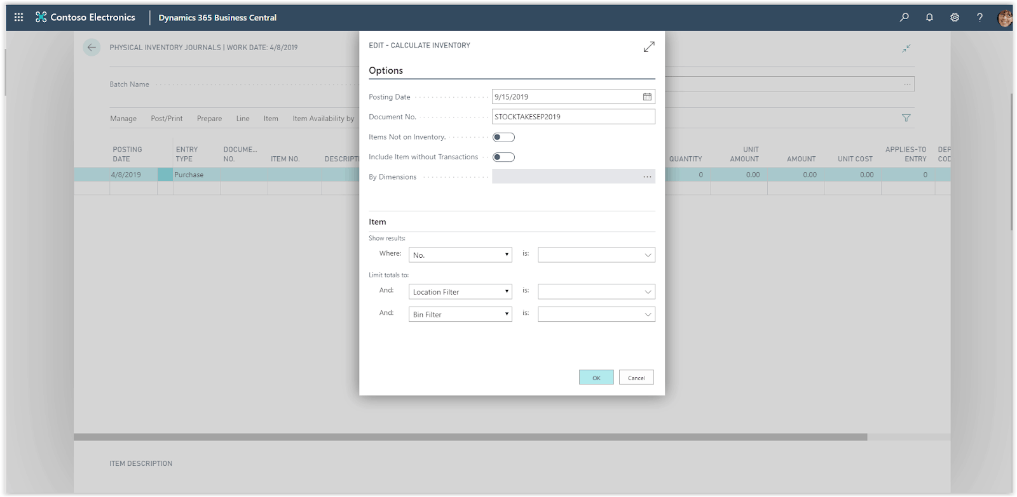Click the user profile avatar
This screenshot has width=1017, height=497.
pos(1005,17)
